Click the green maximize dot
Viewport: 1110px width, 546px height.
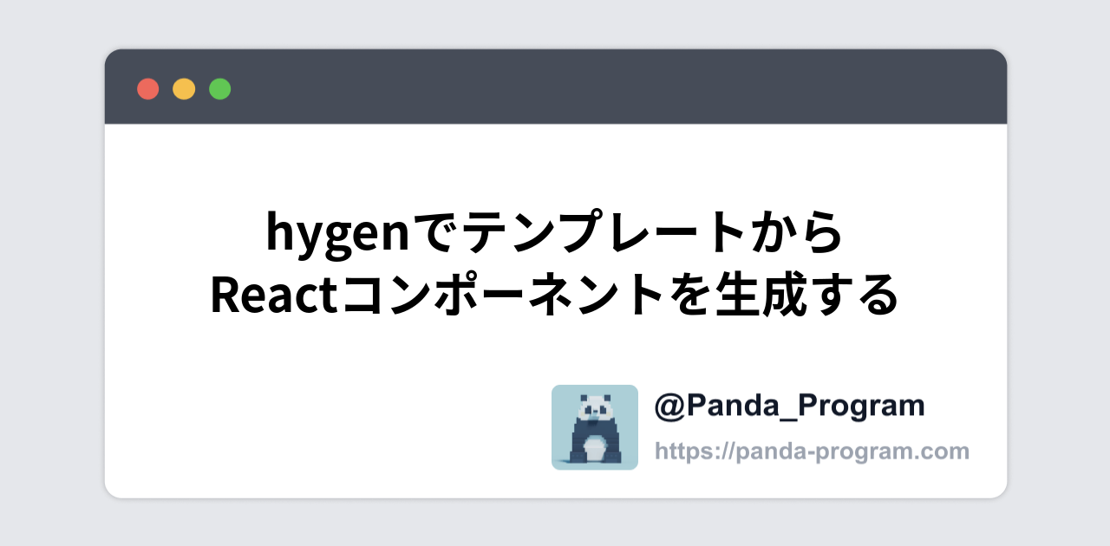click(x=220, y=88)
